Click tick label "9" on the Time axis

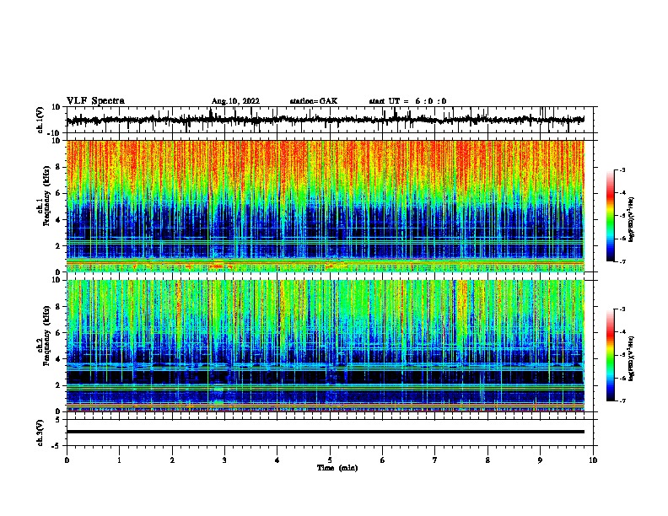[540, 460]
